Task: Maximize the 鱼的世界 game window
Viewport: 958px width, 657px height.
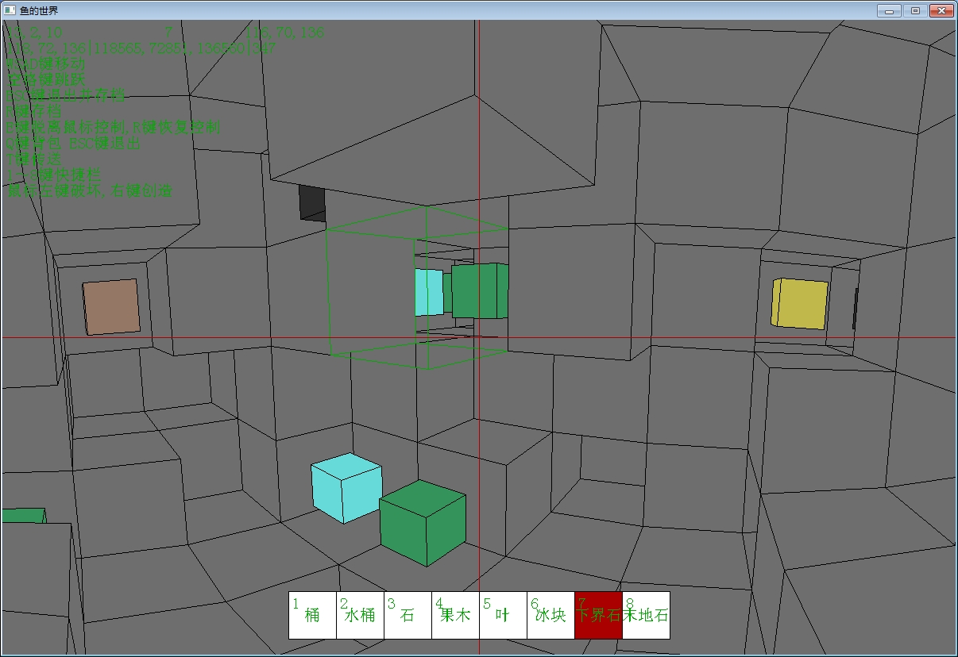Action: coord(914,10)
